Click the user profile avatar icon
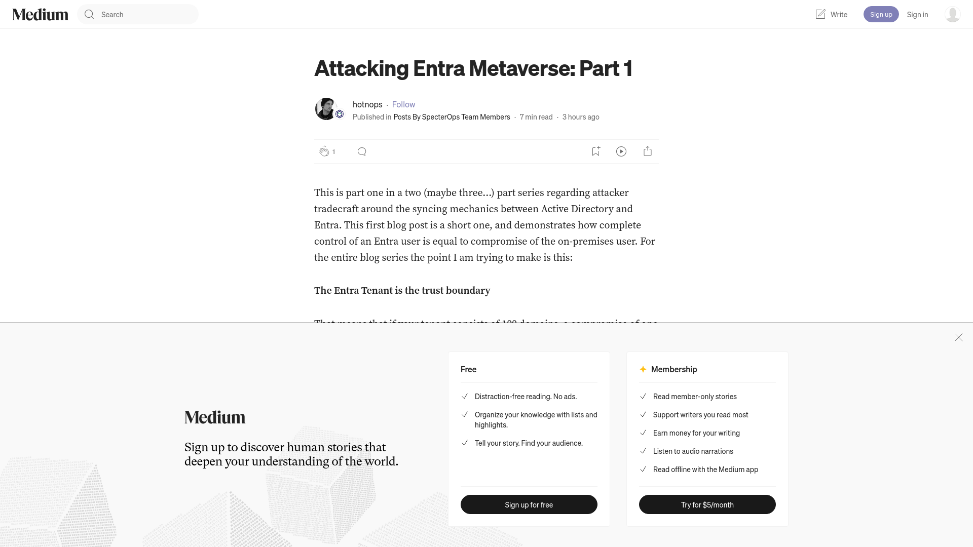973x547 pixels. click(x=952, y=14)
